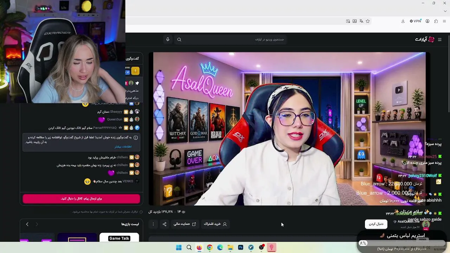The width and height of the screenshot is (450, 253).
Task: Open 'اطلاعات بیشتر' link in chat notice
Action: tap(123, 147)
